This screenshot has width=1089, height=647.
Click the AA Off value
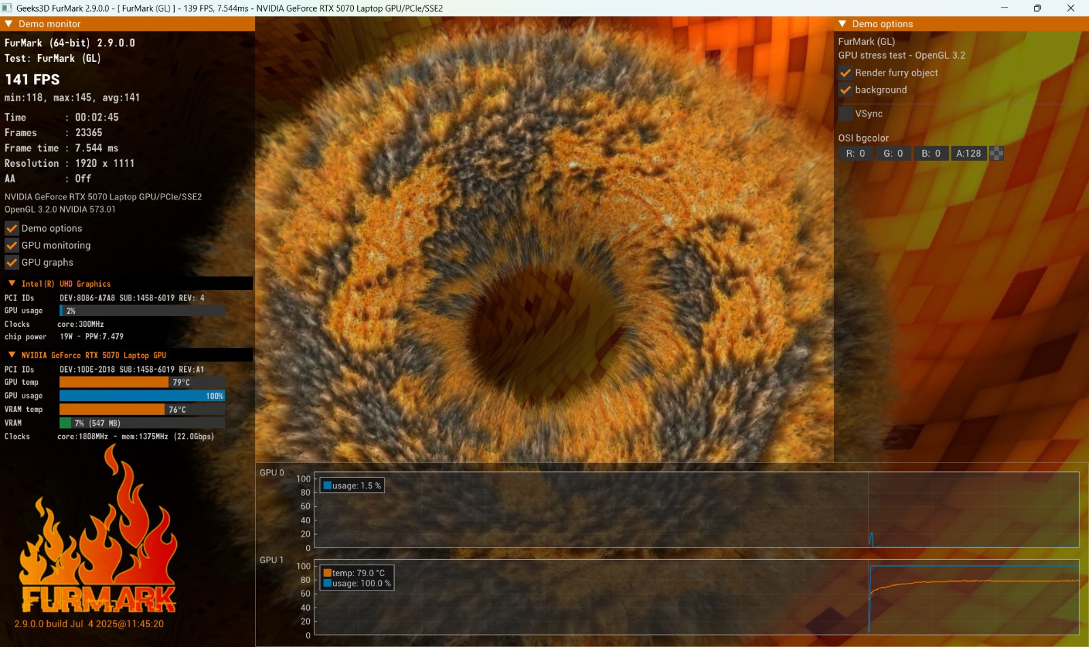tap(83, 178)
